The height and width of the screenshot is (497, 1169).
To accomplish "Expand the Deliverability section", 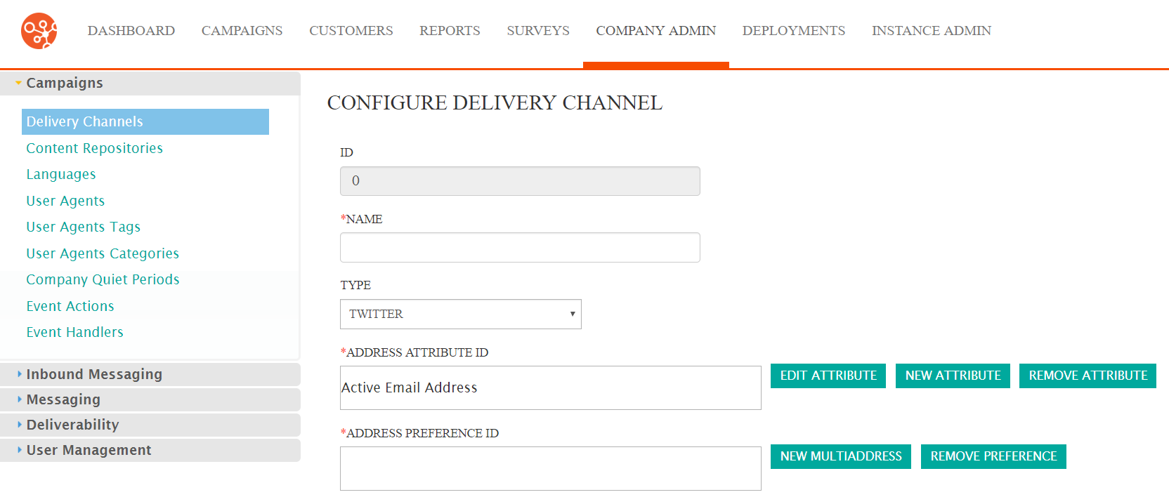I will tap(150, 425).
